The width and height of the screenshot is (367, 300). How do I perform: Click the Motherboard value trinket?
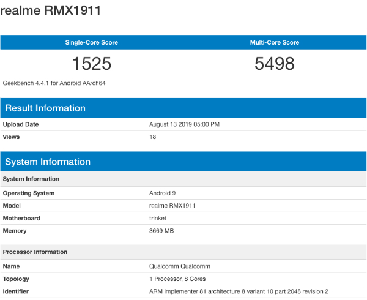(158, 219)
